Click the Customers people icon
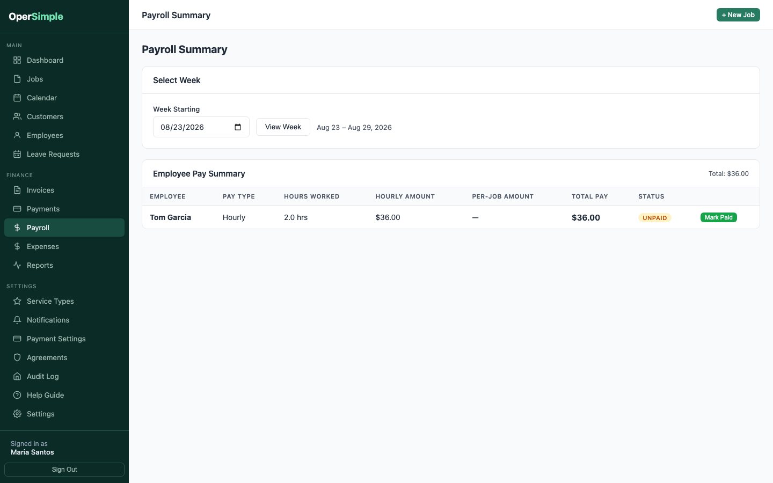This screenshot has width=773, height=483. (x=17, y=116)
